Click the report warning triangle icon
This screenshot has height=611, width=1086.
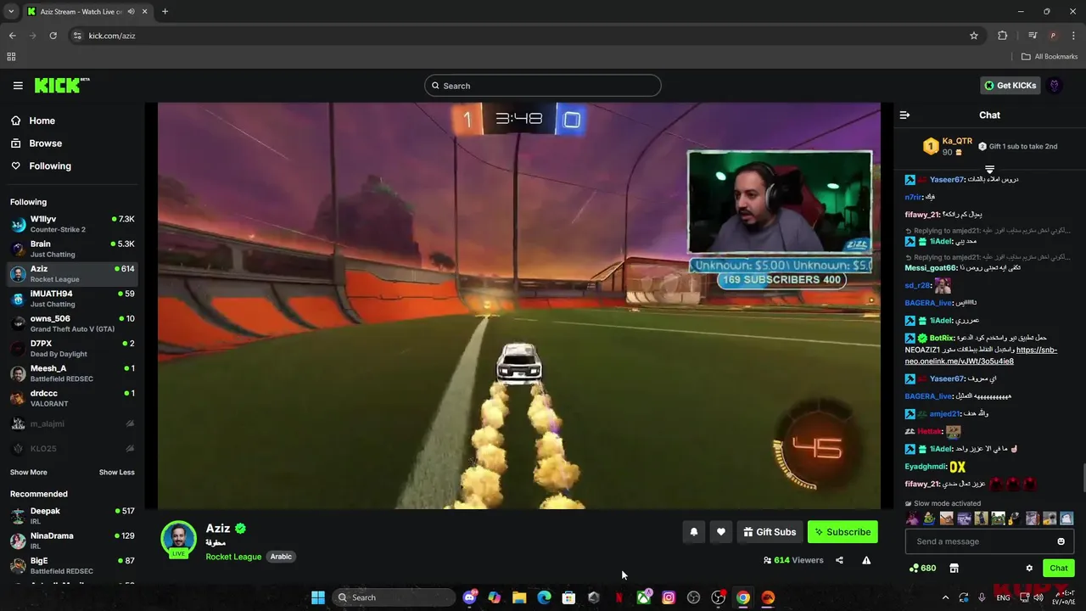pyautogui.click(x=866, y=560)
